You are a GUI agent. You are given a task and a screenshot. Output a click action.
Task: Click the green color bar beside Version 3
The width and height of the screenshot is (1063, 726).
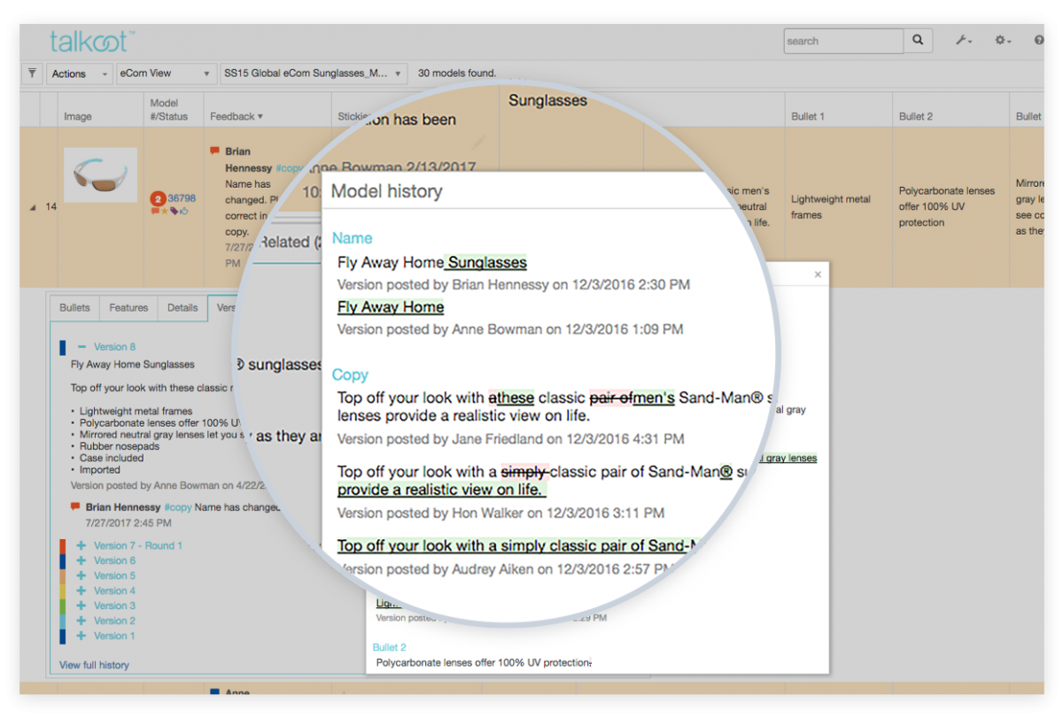pos(63,606)
